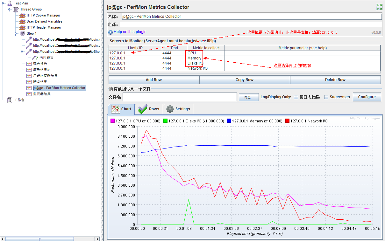This screenshot has width=385, height=241.
Task: Select the 聚合报告 tree item
Action: point(40,64)
